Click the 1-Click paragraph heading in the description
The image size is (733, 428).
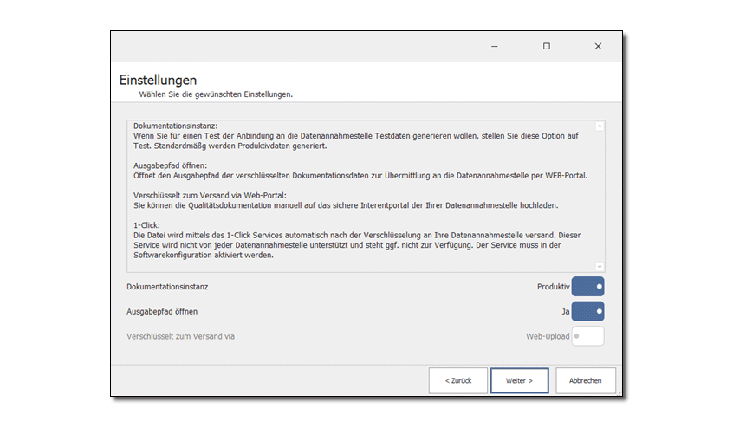pyautogui.click(x=146, y=225)
